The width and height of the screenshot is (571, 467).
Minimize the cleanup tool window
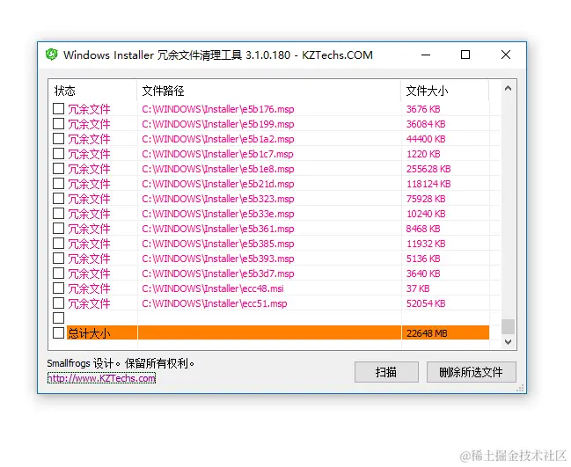(x=426, y=55)
